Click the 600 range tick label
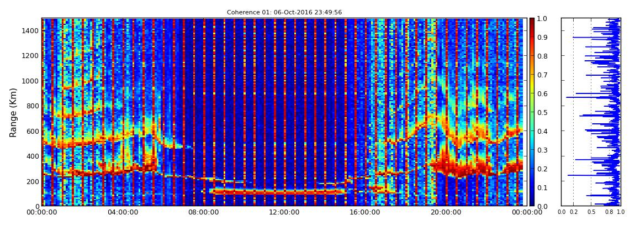The width and height of the screenshot is (635, 225). tap(32, 131)
